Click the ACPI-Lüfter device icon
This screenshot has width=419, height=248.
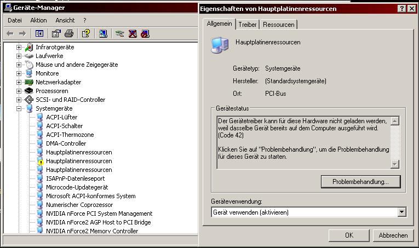click(40, 117)
